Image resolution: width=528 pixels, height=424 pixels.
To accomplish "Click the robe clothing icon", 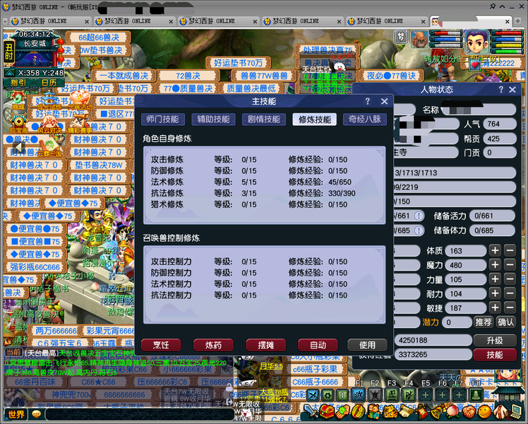I will point(500,412).
